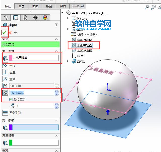Click the History folder item

pyautogui.click(x=80, y=18)
